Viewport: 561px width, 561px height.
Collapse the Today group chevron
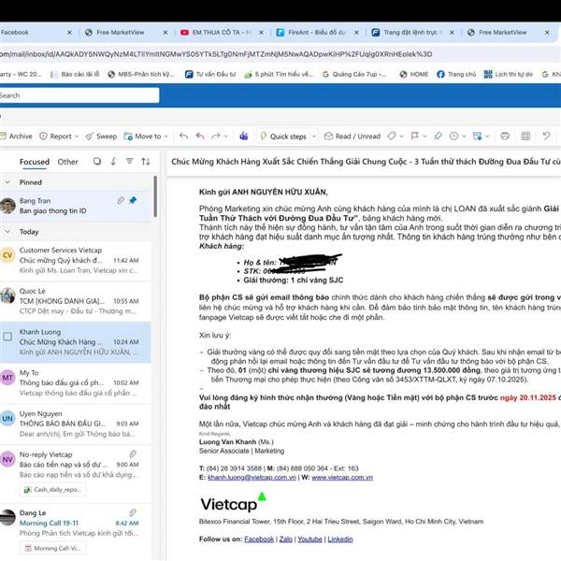coord(7,232)
